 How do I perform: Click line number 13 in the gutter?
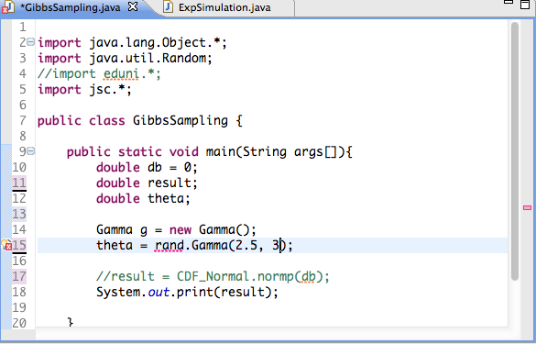[x=19, y=214]
